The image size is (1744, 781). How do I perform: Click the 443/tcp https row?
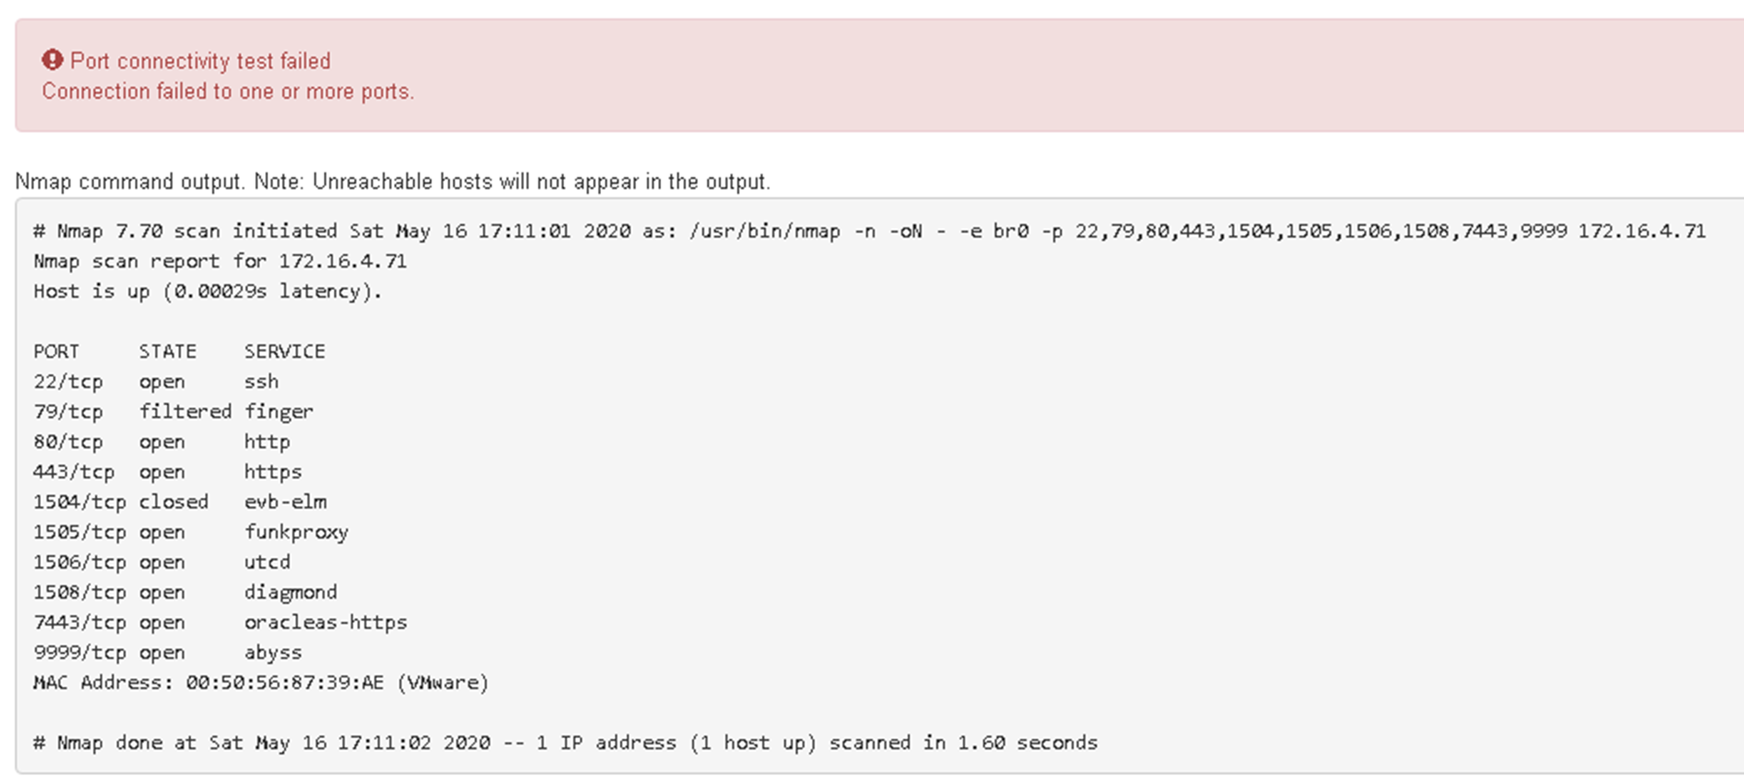[x=167, y=472]
